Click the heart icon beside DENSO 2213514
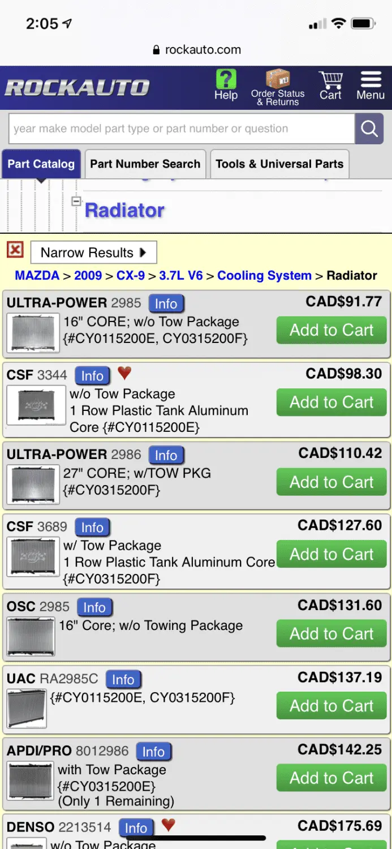Viewport: 392px width, 849px height. 168,825
